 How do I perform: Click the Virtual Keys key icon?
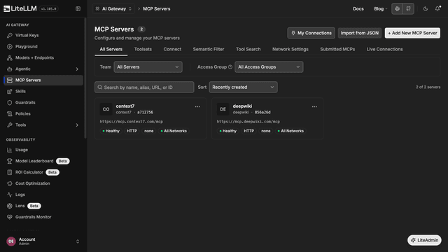[9, 36]
